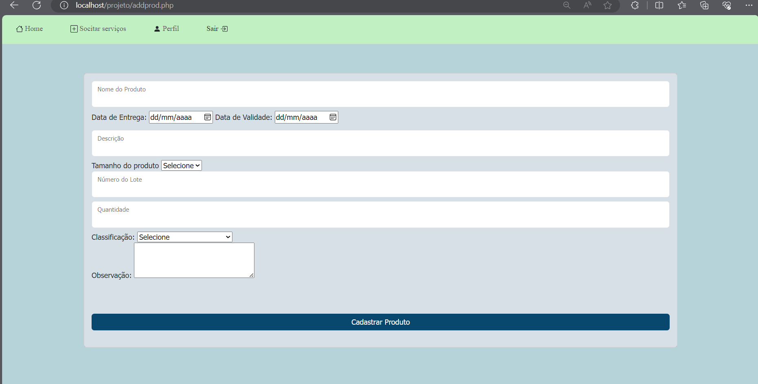Click the browser refresh icon

pos(37,5)
